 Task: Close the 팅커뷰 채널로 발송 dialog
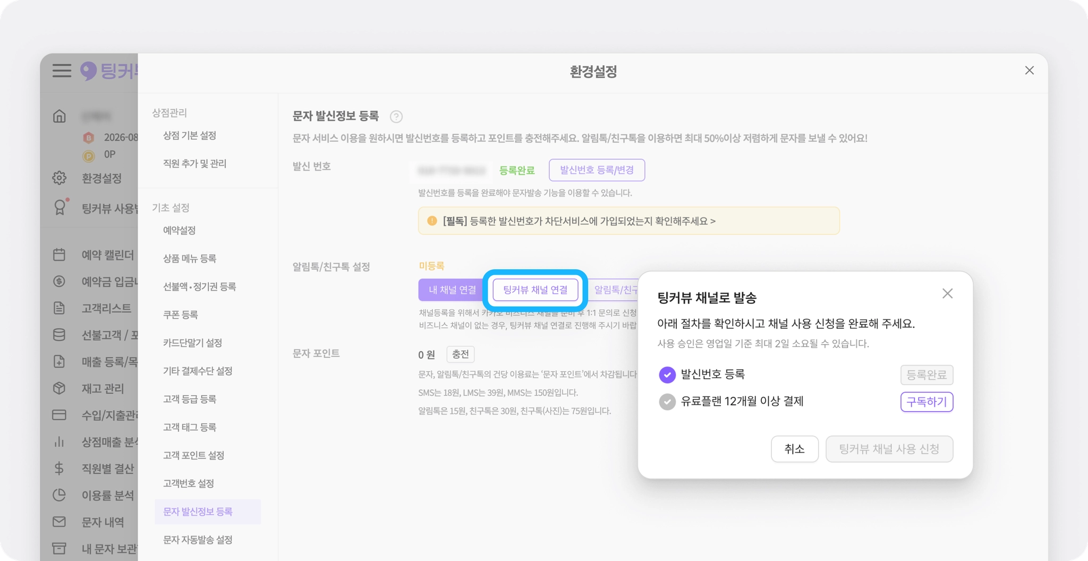point(947,293)
